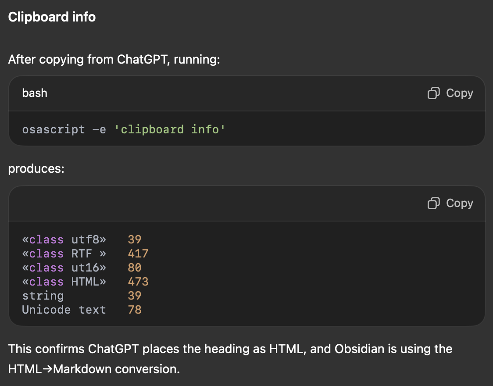Click the copy icon in the bash code block

tap(433, 93)
